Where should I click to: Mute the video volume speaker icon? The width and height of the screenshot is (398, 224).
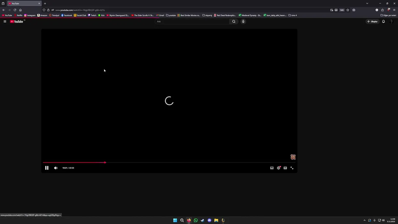[56, 168]
